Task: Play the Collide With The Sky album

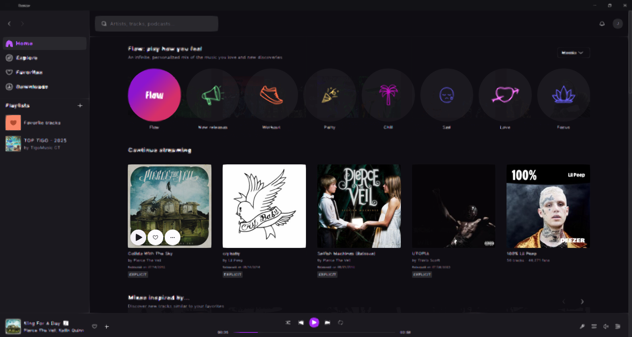Action: click(x=138, y=237)
